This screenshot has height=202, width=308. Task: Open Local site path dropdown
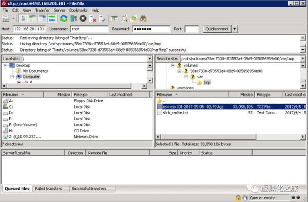click(150, 58)
